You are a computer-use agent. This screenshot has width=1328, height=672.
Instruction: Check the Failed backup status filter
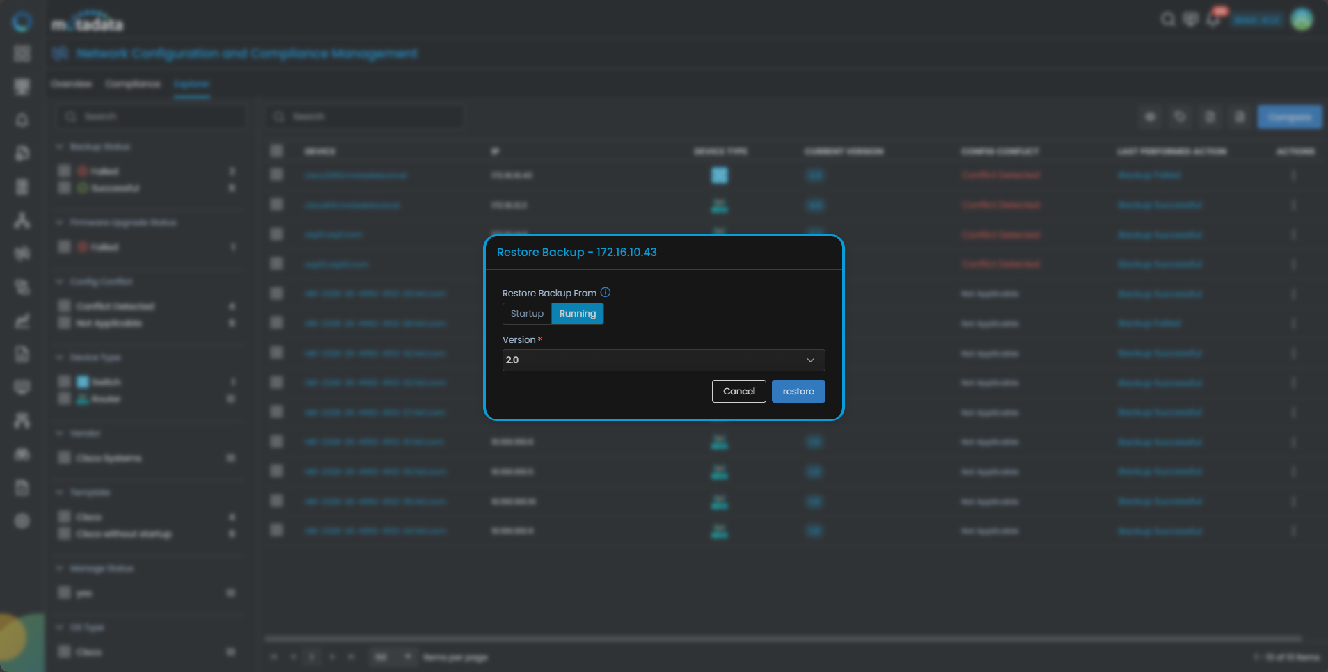(64, 171)
